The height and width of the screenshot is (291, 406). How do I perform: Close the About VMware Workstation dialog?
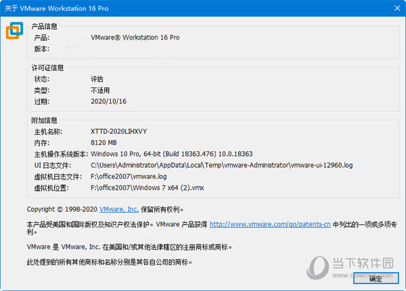point(397,8)
